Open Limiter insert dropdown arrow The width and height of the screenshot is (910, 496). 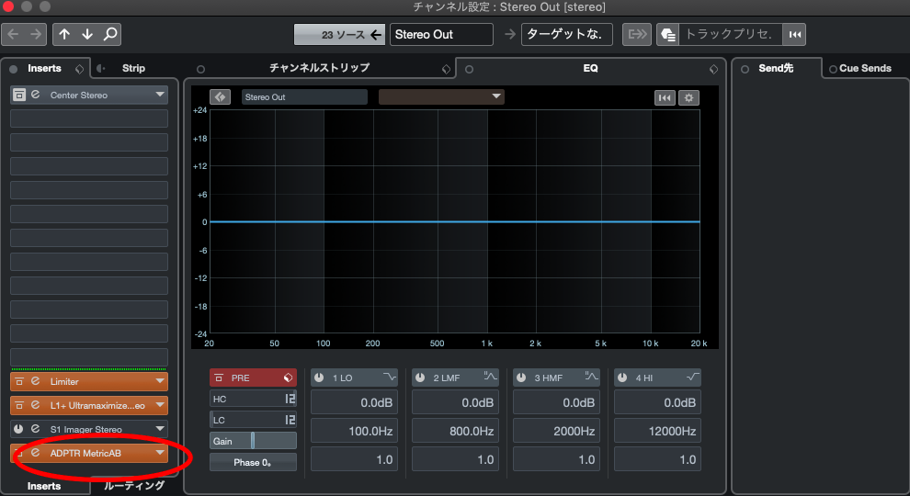pyautogui.click(x=160, y=381)
